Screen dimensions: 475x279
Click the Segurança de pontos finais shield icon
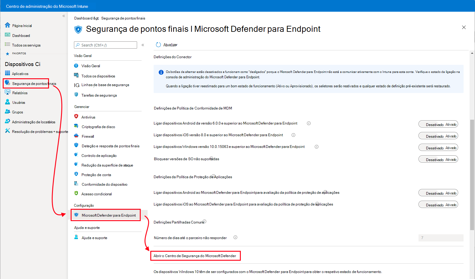click(x=8, y=83)
